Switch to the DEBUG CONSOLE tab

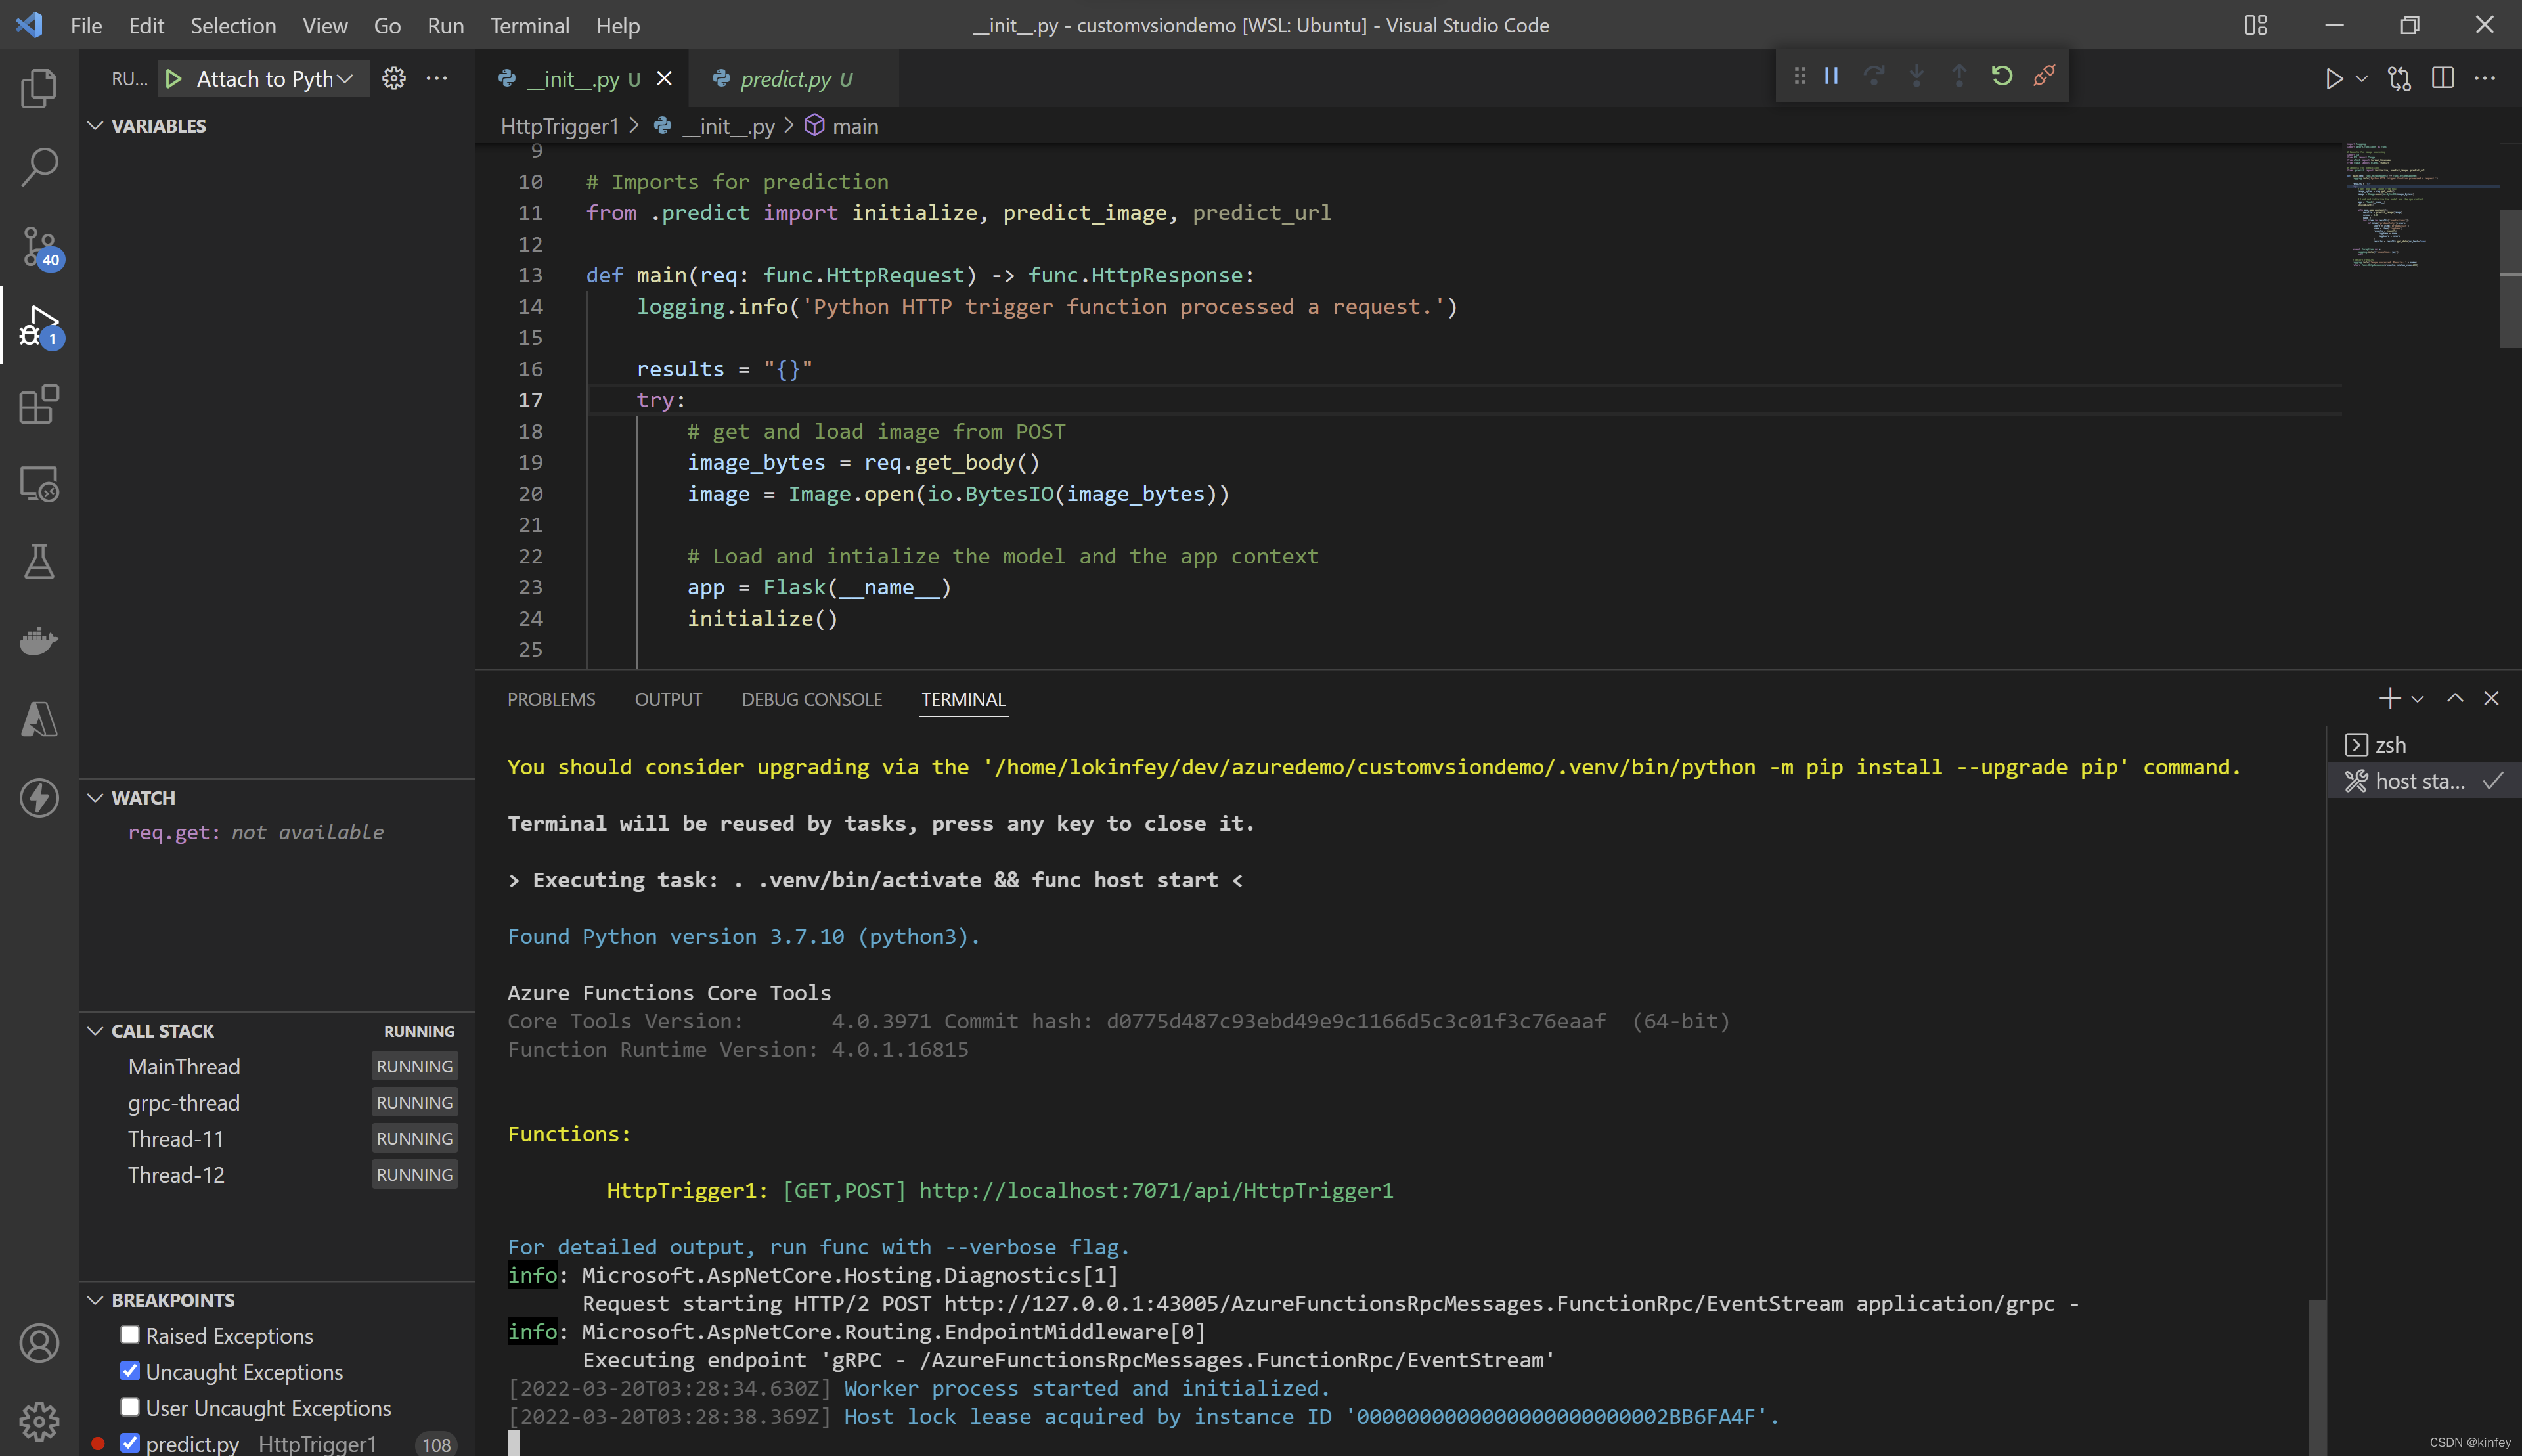click(811, 699)
